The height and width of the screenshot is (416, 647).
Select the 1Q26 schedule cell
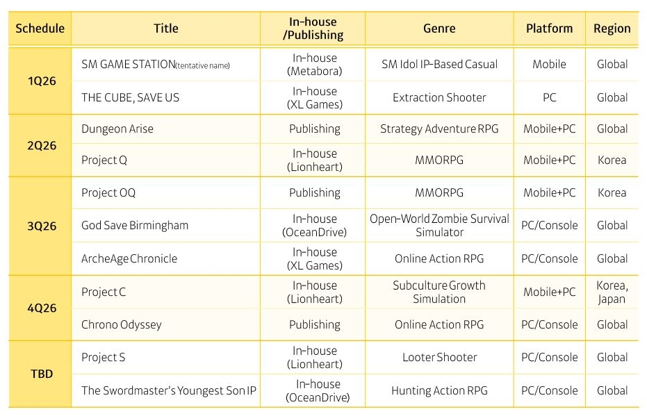point(41,81)
